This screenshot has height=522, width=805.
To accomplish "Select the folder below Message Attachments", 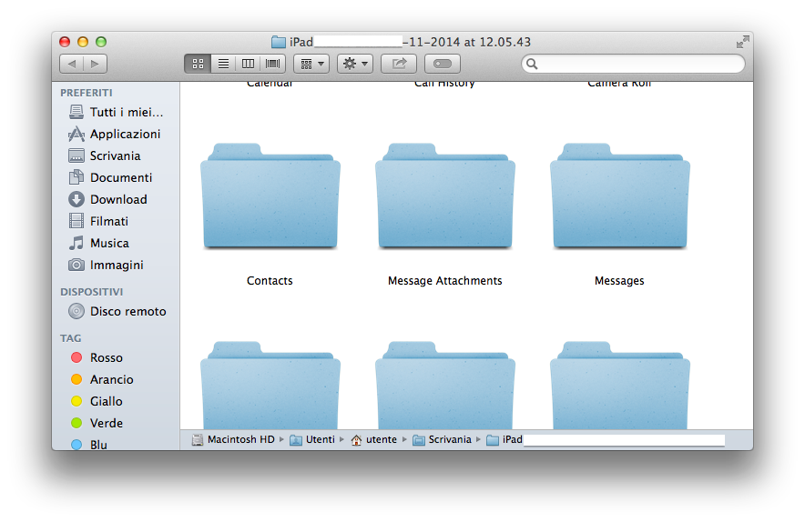I will [445, 386].
